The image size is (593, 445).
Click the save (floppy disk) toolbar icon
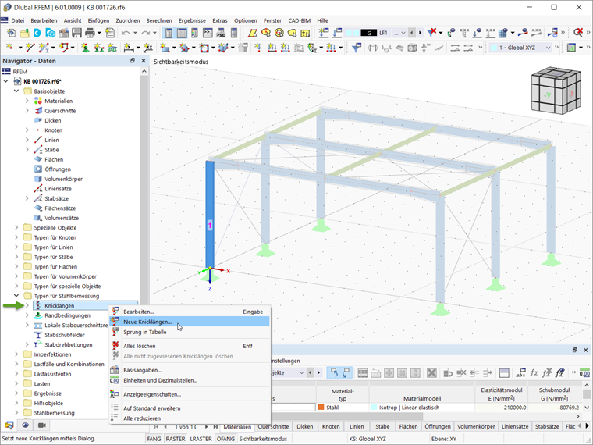coord(76,33)
